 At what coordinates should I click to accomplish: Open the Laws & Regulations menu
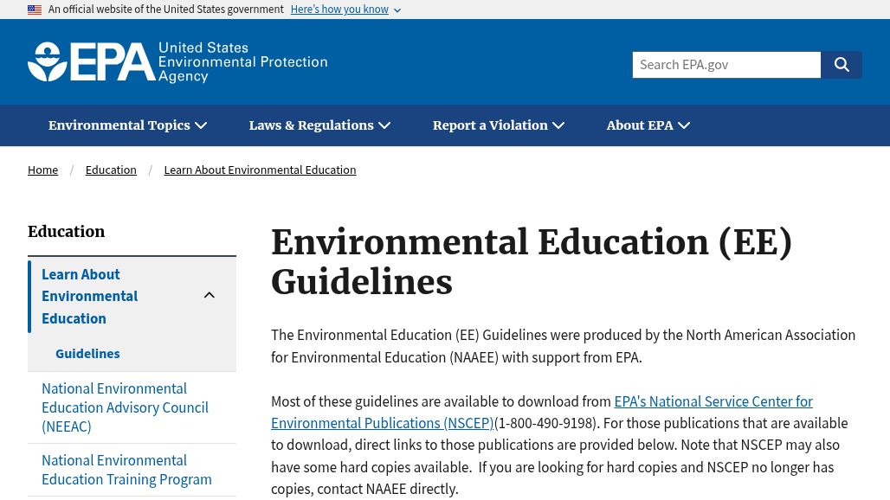click(319, 125)
